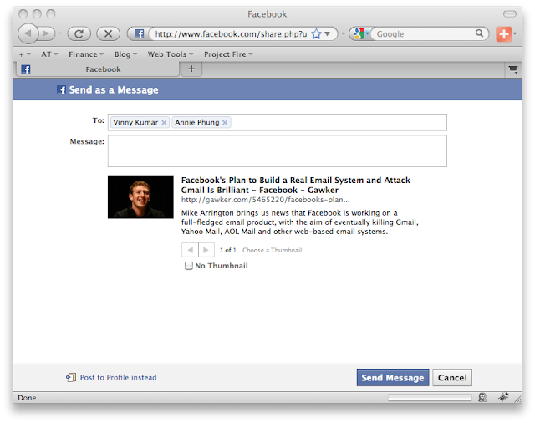Reload the page with the refresh icon
The width and height of the screenshot is (535, 423).
pyautogui.click(x=79, y=33)
